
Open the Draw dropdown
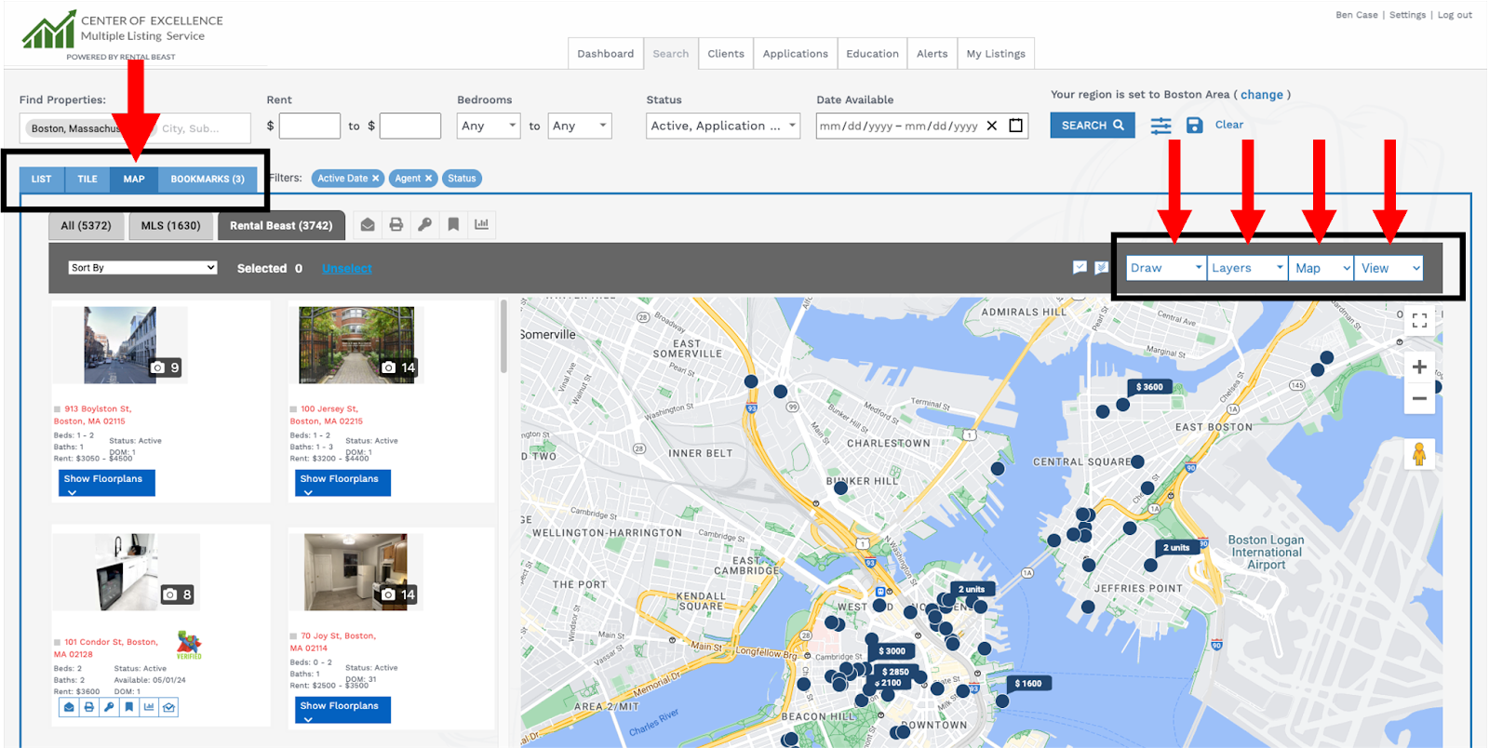click(1166, 268)
